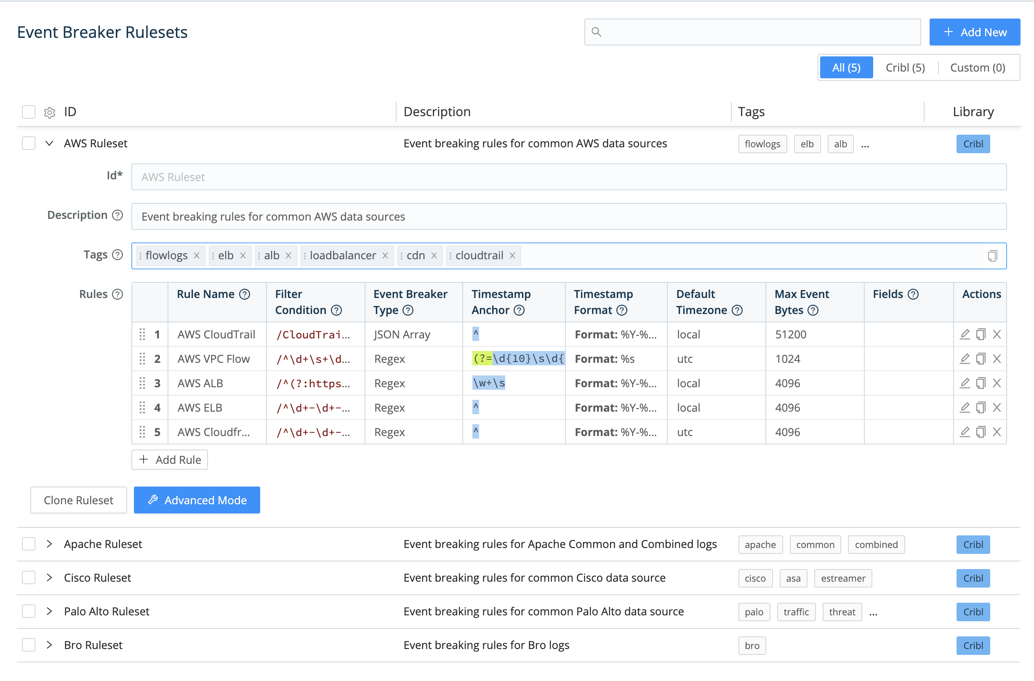This screenshot has height=681, width=1034.
Task: Click the AWS CloudTrail filter condition cell
Action: click(315, 335)
